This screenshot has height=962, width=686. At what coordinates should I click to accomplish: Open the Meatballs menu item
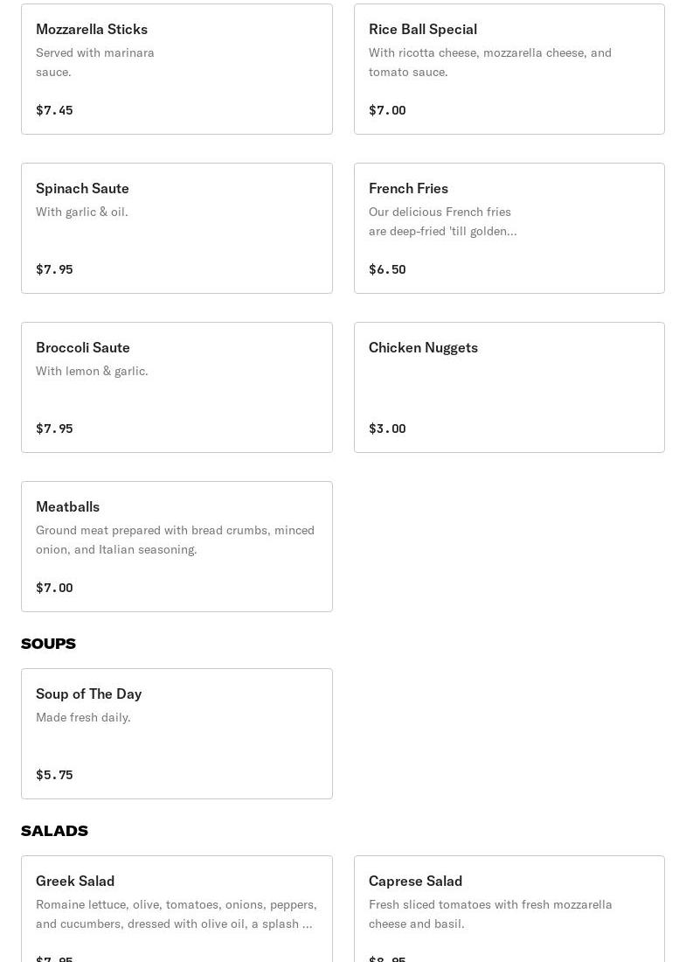click(177, 547)
